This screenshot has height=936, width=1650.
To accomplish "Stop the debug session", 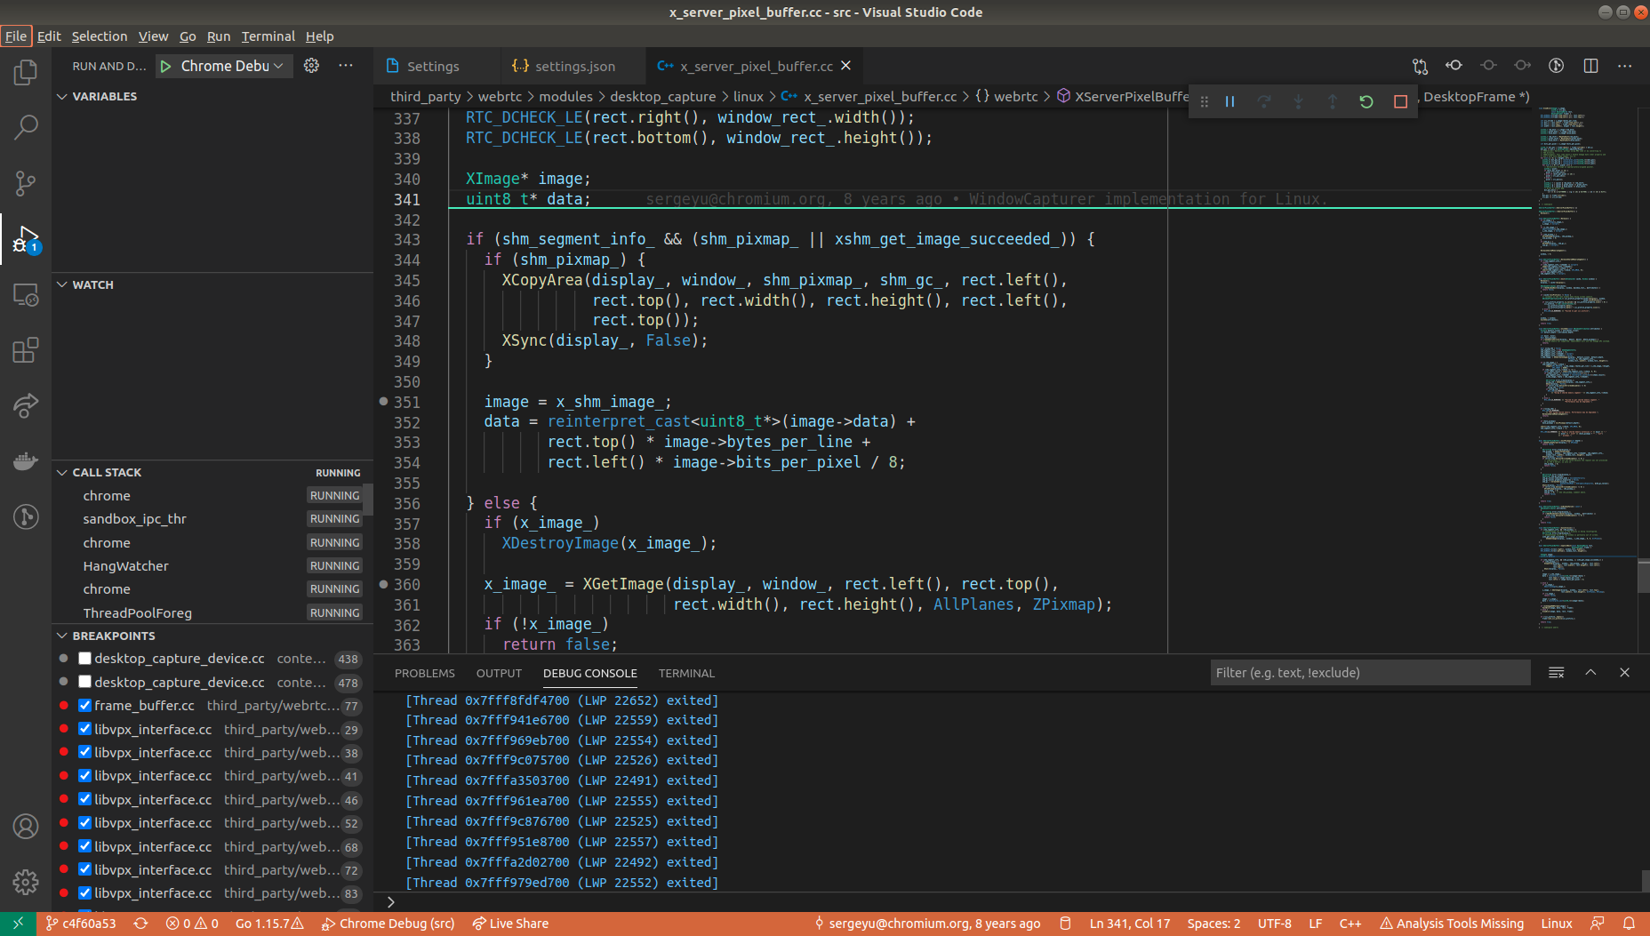I will point(1400,101).
